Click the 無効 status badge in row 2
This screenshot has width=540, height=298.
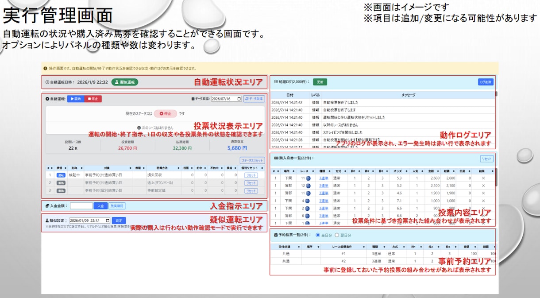pos(61,183)
